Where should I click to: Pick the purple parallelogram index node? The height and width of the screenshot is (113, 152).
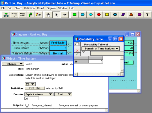(123, 15)
